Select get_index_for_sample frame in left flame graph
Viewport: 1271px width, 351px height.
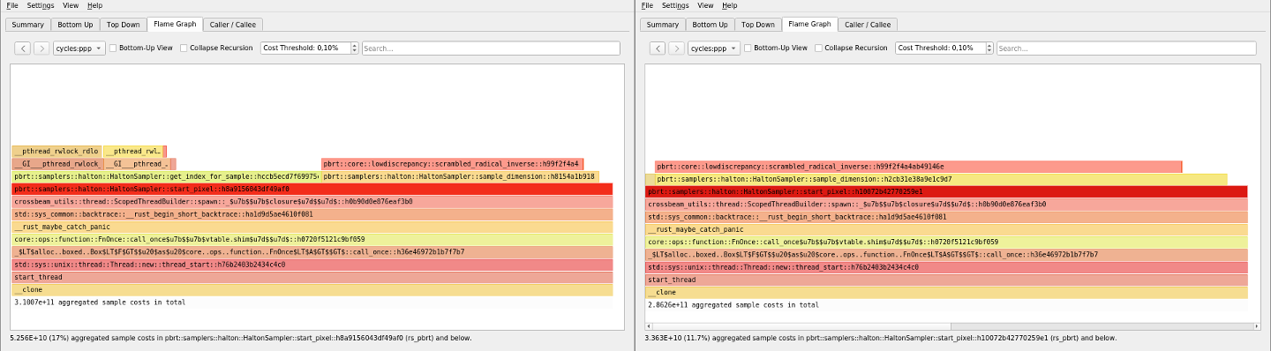166,176
